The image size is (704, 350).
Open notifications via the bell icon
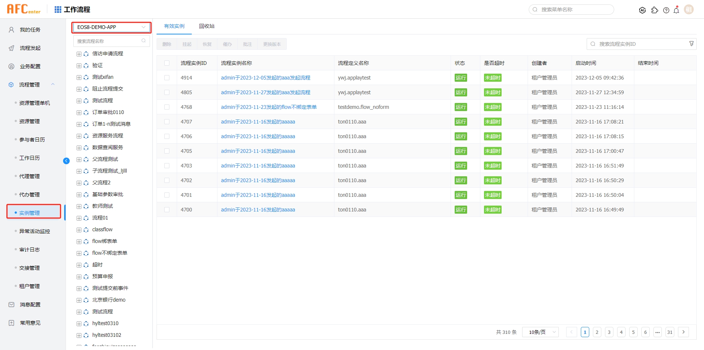click(676, 10)
